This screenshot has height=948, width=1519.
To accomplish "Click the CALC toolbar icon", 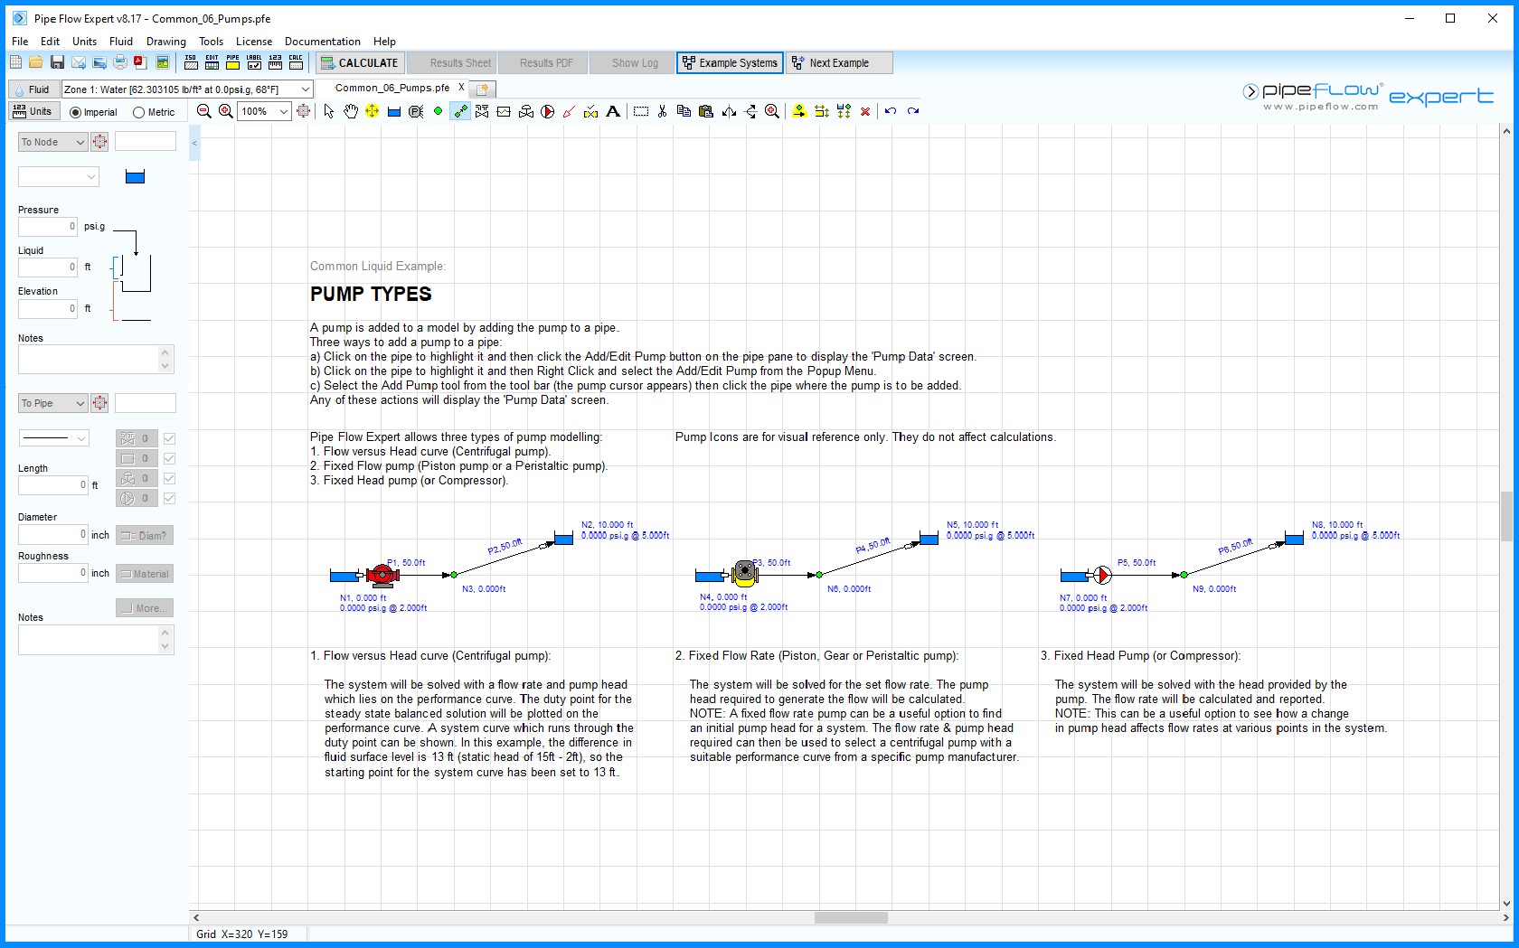I will click(x=296, y=62).
